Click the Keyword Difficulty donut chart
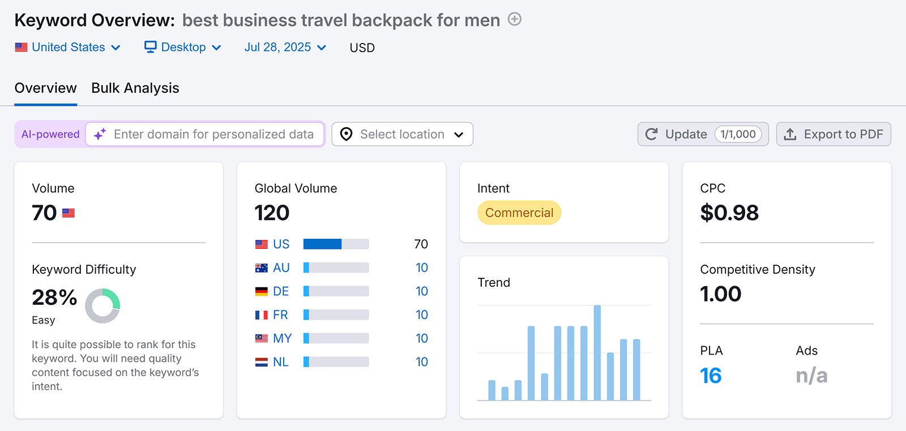The height and width of the screenshot is (431, 906). point(102,306)
